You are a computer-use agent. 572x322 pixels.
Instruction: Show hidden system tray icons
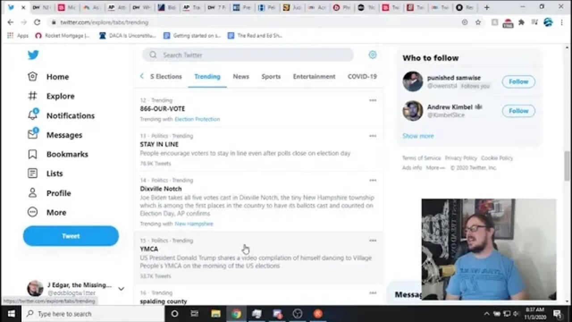coord(487,314)
